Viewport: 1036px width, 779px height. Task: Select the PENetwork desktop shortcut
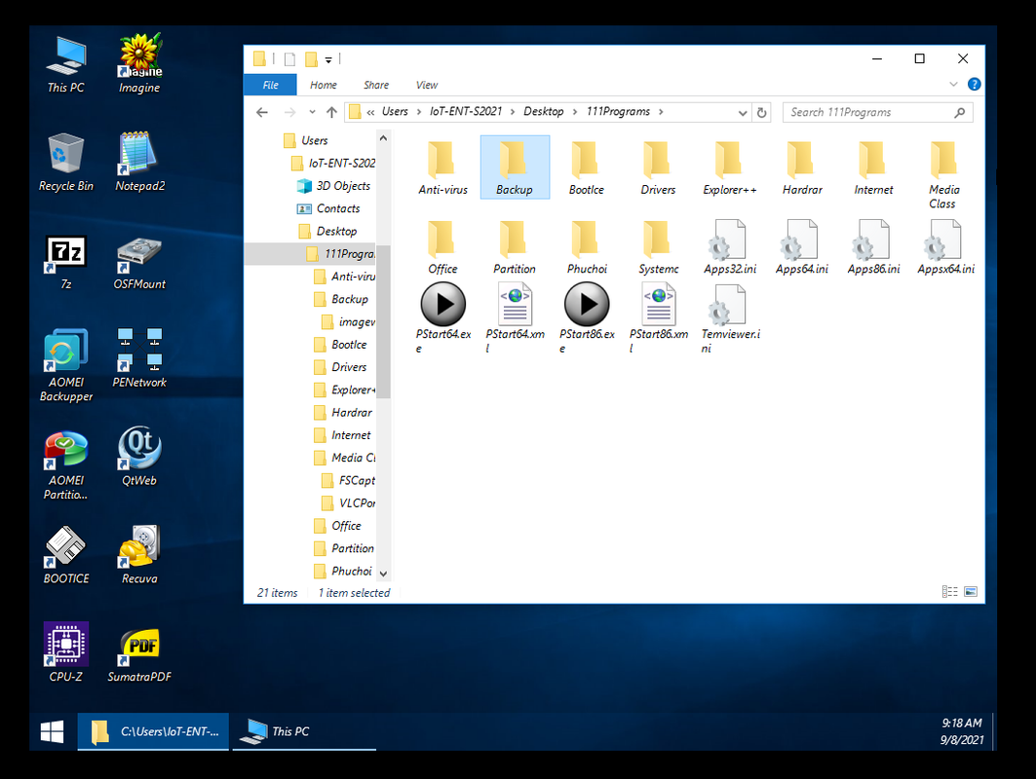139,357
